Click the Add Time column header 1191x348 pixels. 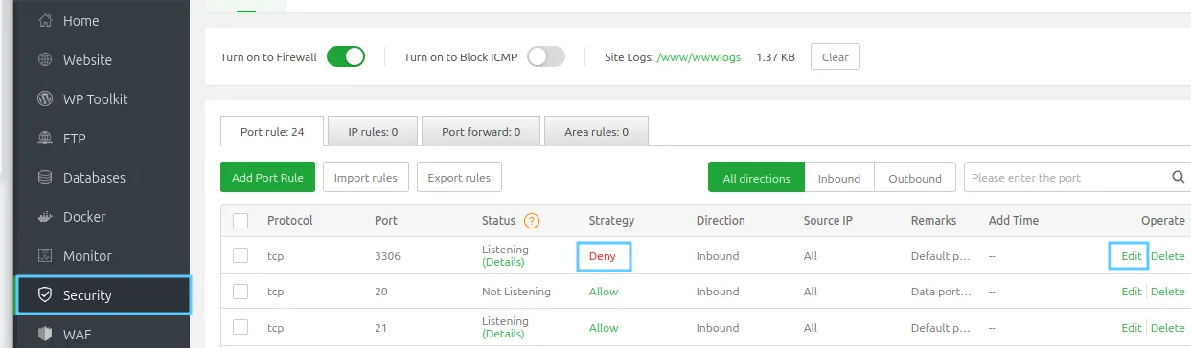coord(1014,221)
